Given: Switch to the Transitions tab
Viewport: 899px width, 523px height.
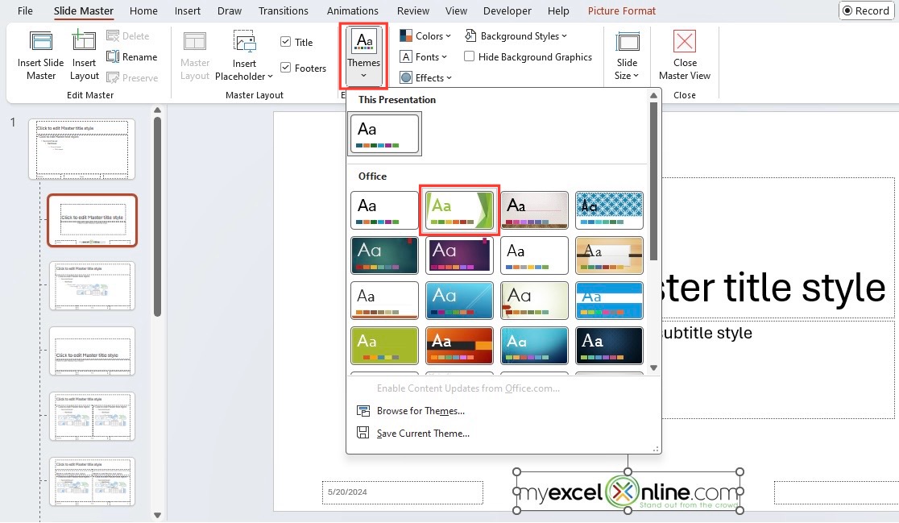Looking at the screenshot, I should click(284, 11).
